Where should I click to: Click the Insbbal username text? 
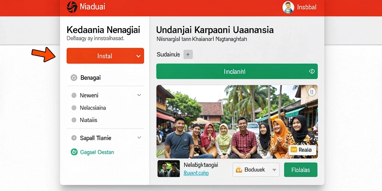(307, 7)
